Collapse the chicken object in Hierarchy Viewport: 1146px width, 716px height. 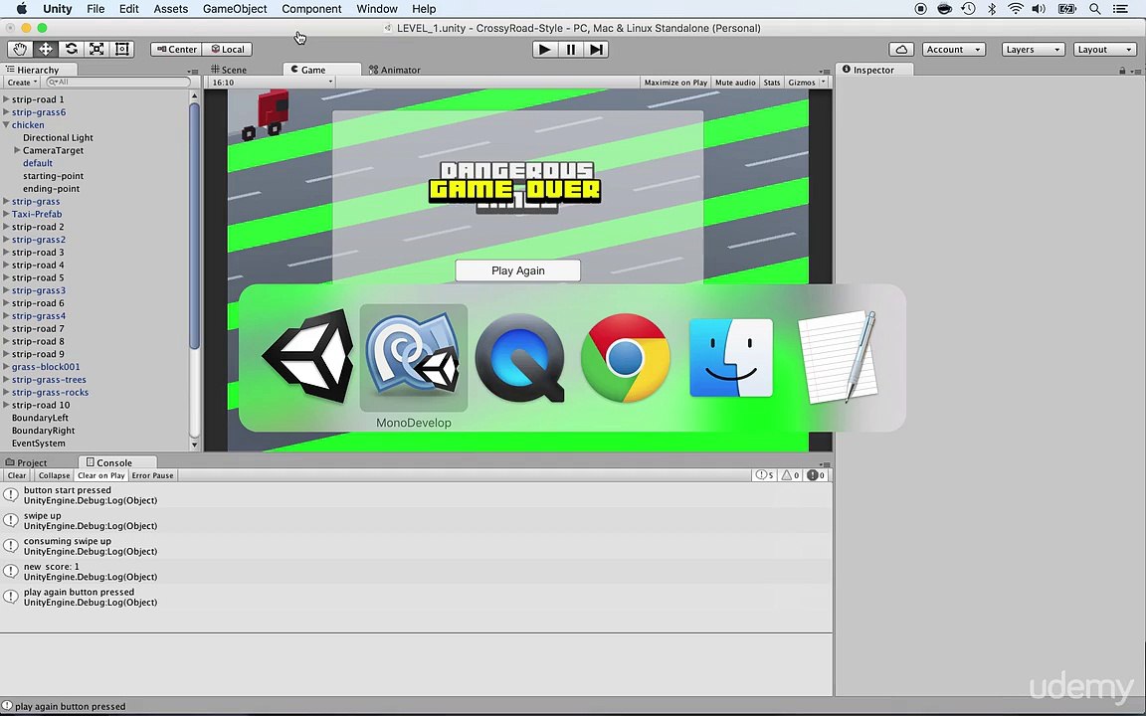click(6, 125)
